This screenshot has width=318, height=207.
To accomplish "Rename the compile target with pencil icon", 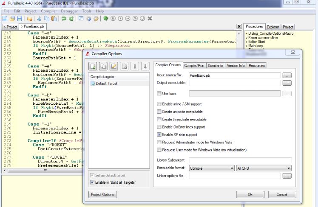I will [x=114, y=66].
